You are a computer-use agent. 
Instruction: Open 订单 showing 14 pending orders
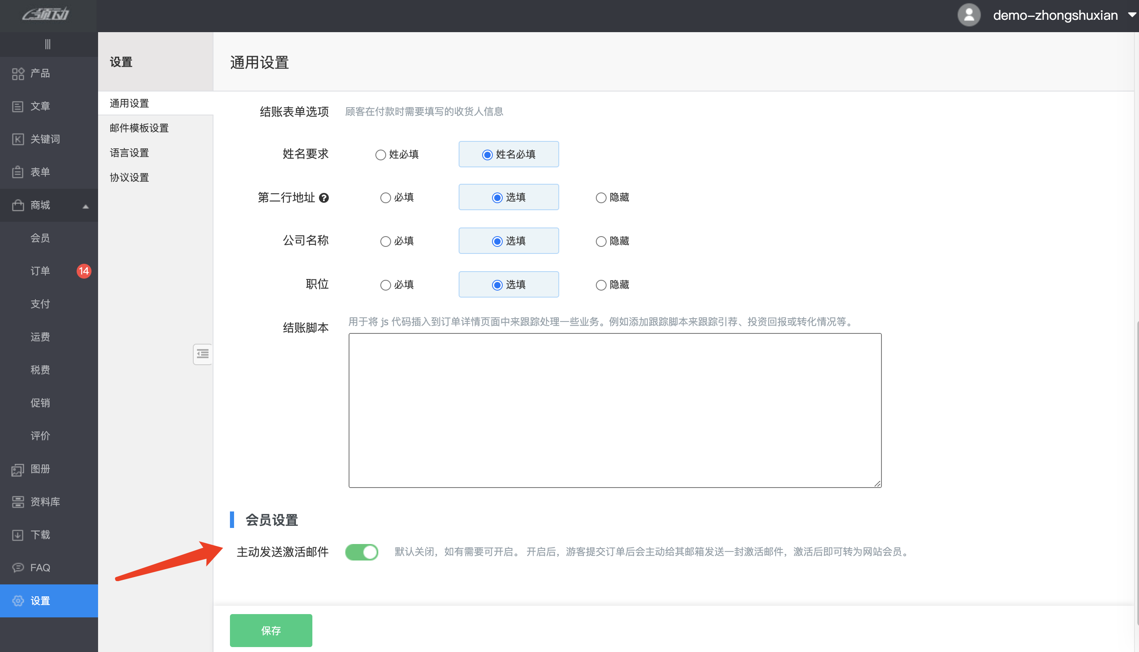point(40,270)
